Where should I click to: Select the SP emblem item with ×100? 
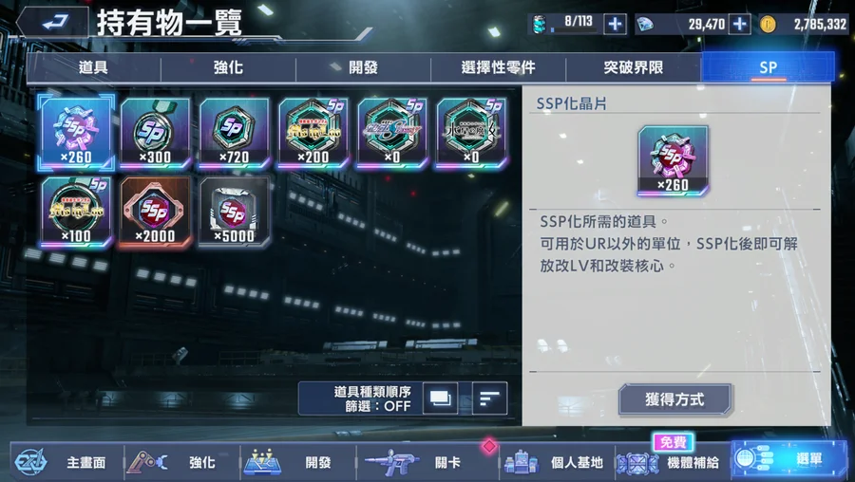click(x=76, y=212)
